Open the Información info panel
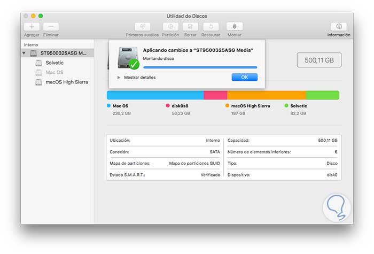 pyautogui.click(x=339, y=27)
